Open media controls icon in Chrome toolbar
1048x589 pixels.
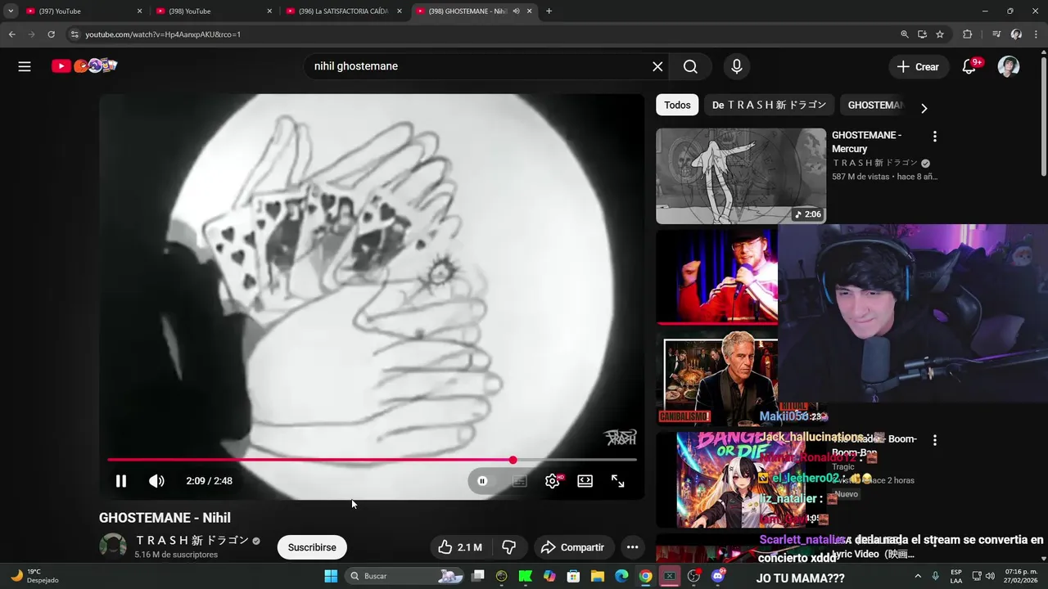tap(996, 34)
